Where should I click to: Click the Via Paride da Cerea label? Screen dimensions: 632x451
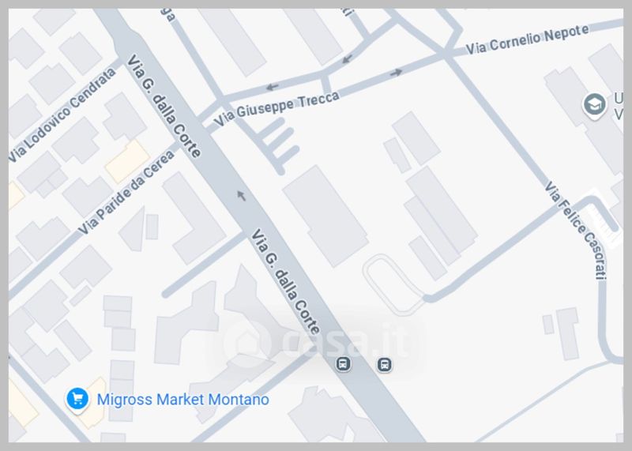[x=126, y=192]
